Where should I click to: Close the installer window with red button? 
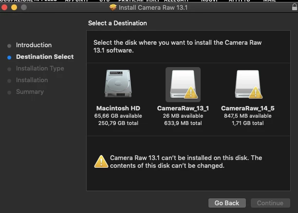coord(4,7)
